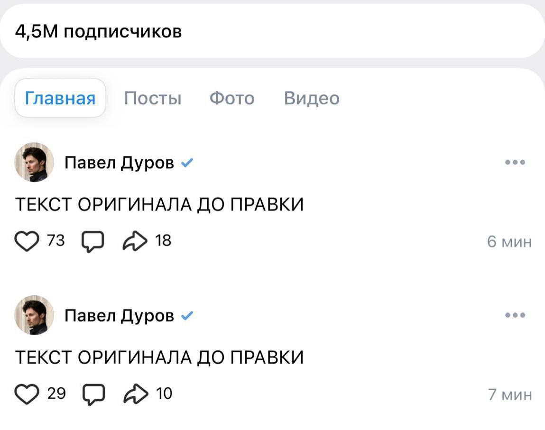
Task: Open comments on the 7 мин post
Action: click(93, 394)
